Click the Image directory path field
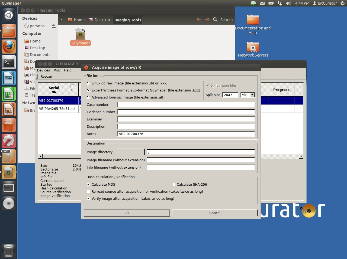This screenshot has height=259, width=347. (x=201, y=152)
